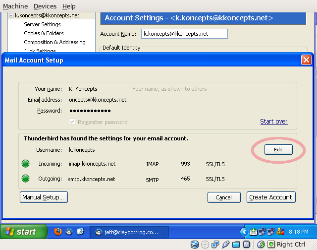Switch to the jeff@claypotfrog.co taskbar window
Viewport: 317px width, 250px height.
129,232
